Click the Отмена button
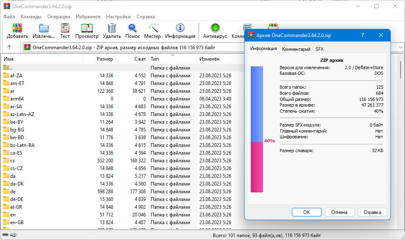 point(339,212)
